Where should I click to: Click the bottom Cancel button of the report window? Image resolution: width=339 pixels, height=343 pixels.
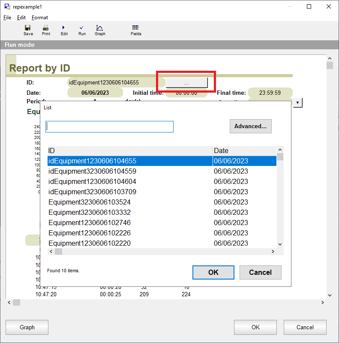point(305,327)
